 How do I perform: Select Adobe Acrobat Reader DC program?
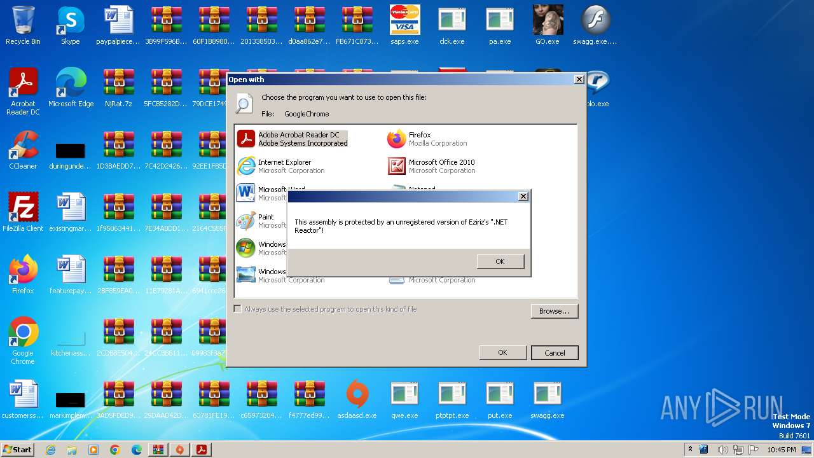pos(293,139)
